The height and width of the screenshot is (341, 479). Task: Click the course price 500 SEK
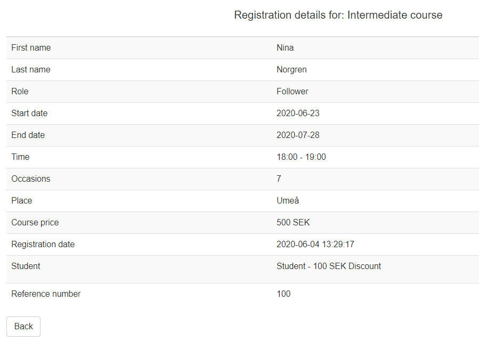coord(293,223)
